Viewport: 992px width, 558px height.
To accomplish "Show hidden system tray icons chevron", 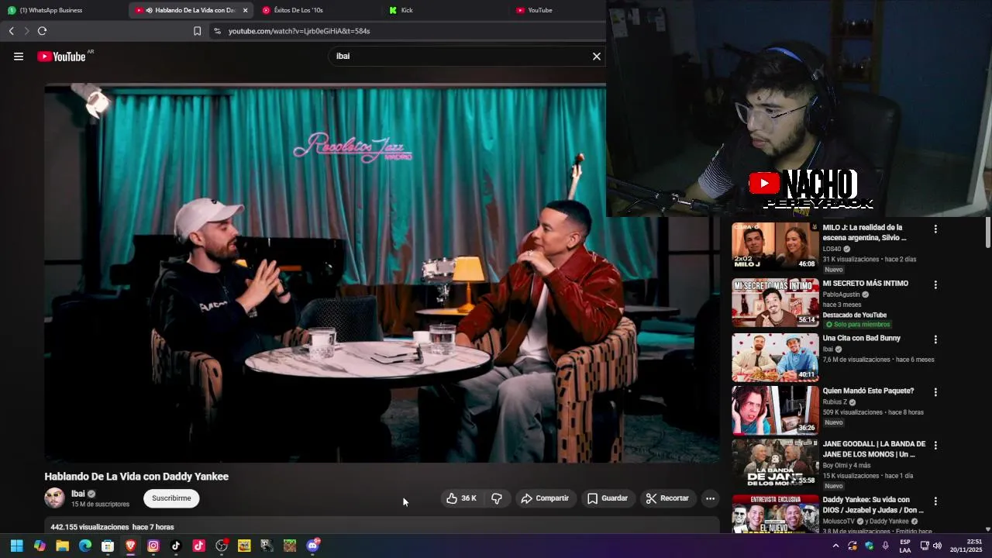I will click(835, 546).
